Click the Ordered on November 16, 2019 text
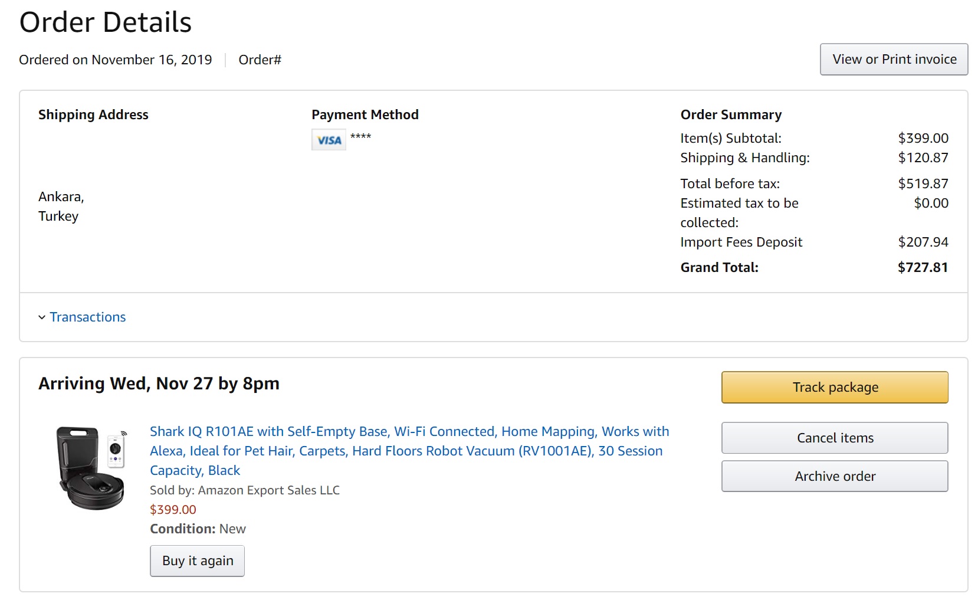 tap(116, 60)
